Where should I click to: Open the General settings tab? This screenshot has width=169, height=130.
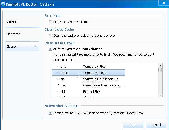coord(22,21)
